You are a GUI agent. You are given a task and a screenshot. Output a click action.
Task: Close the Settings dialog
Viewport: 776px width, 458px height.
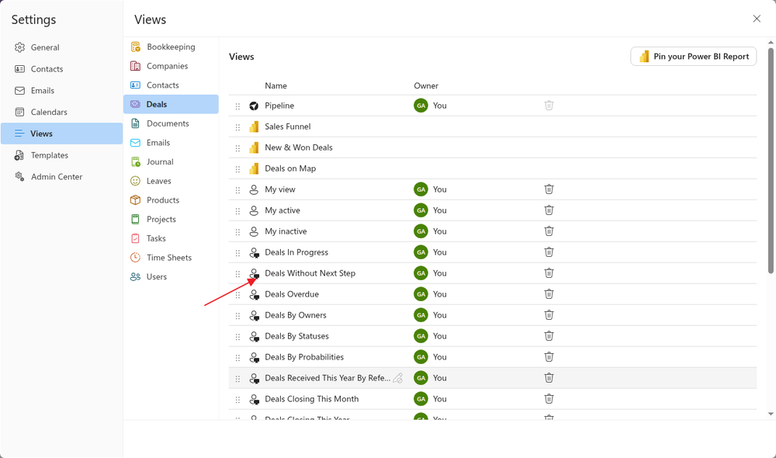tap(757, 19)
